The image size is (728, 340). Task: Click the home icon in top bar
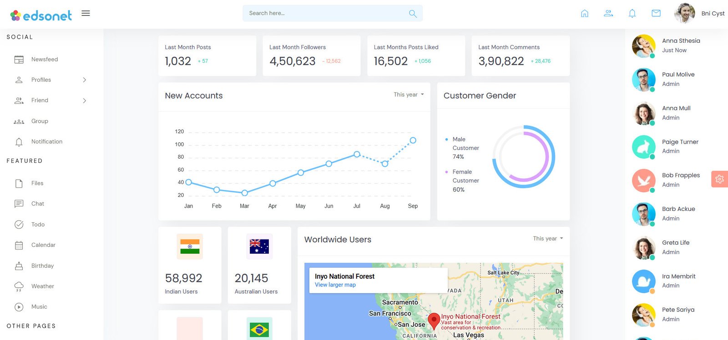(585, 14)
